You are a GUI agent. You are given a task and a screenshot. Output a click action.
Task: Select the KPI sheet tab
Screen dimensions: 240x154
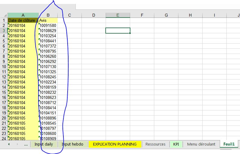click(x=176, y=144)
